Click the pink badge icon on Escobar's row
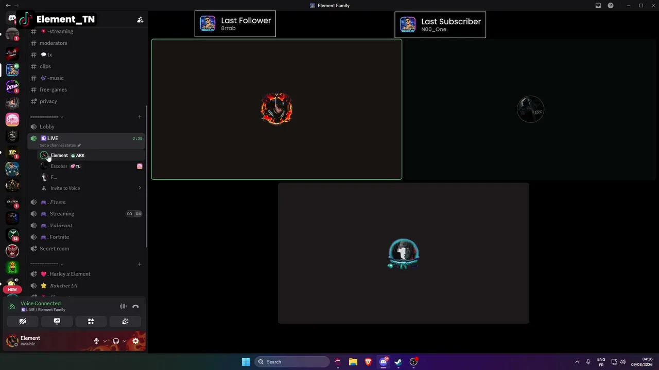This screenshot has height=370, width=659. [x=140, y=166]
